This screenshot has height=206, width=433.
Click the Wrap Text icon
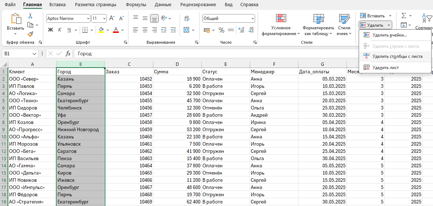pyautogui.click(x=187, y=18)
